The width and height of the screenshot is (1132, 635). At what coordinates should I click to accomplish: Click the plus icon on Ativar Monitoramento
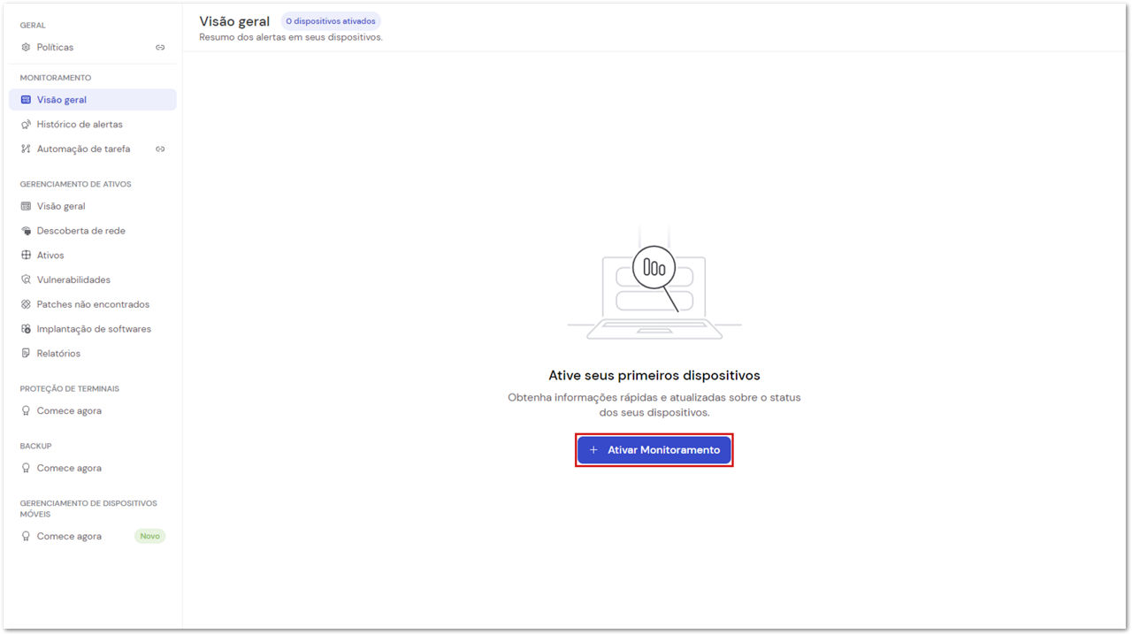click(593, 450)
